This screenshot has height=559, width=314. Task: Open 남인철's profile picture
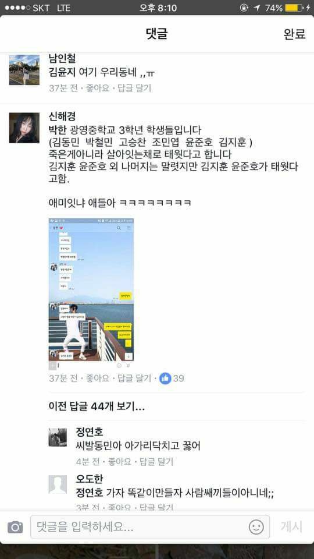click(24, 70)
